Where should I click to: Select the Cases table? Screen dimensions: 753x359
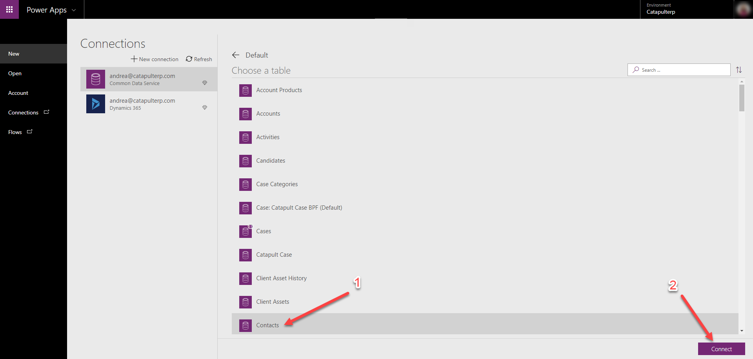pos(485,231)
